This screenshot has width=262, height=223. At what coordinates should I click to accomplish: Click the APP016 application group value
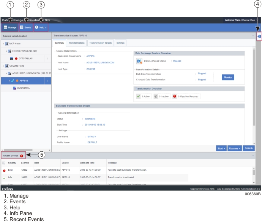coord(90,56)
